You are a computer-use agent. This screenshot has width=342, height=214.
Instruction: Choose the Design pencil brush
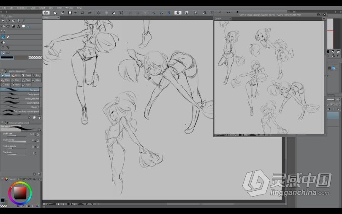[x=20, y=94]
